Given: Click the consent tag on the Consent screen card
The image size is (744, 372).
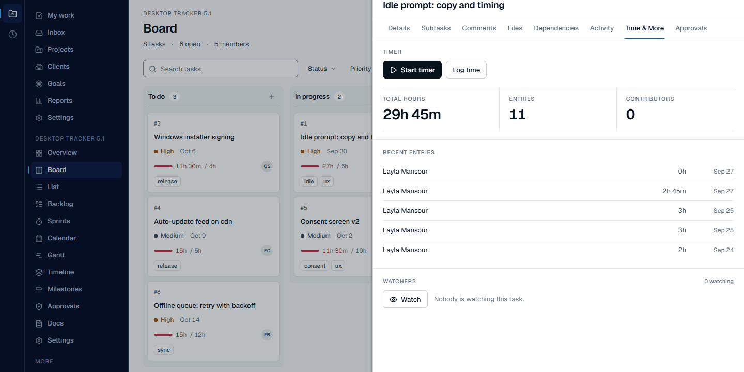Looking at the screenshot, I should (315, 266).
